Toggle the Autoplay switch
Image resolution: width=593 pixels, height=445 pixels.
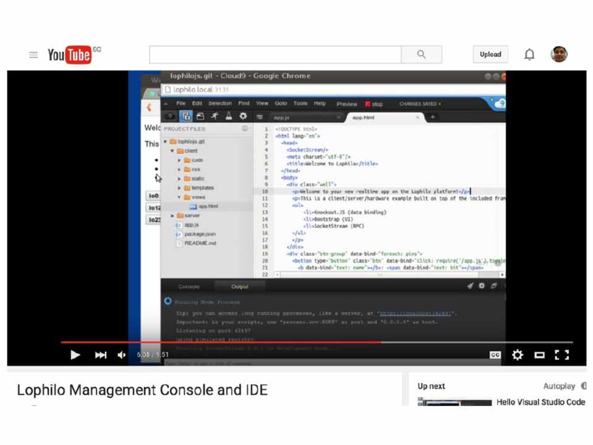(583, 386)
